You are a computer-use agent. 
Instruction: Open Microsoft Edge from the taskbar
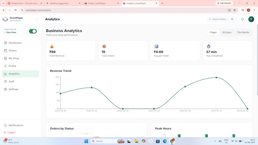[x=165, y=141]
